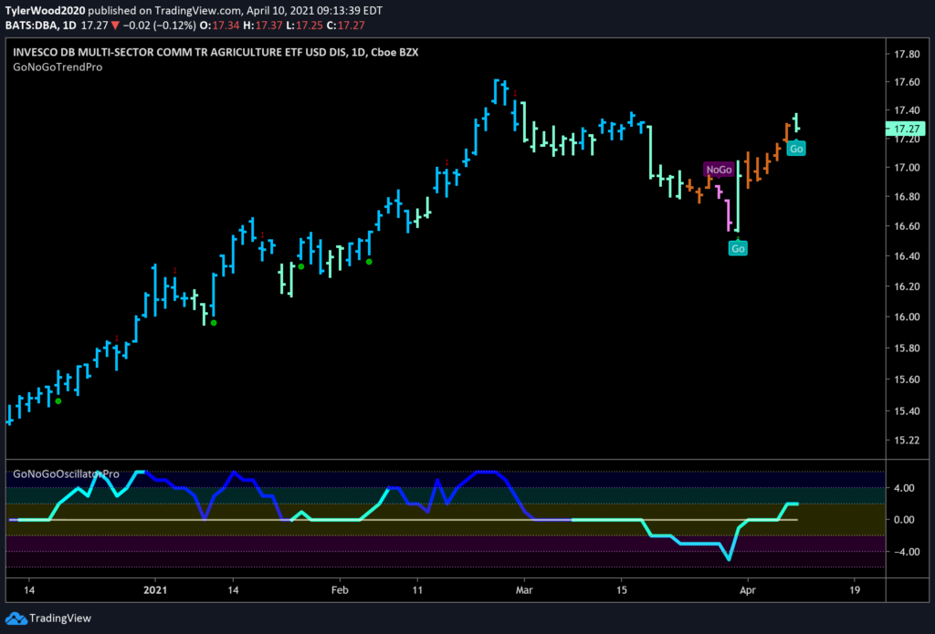This screenshot has height=634, width=935.
Task: Click the Mar date axis label
Action: [524, 590]
